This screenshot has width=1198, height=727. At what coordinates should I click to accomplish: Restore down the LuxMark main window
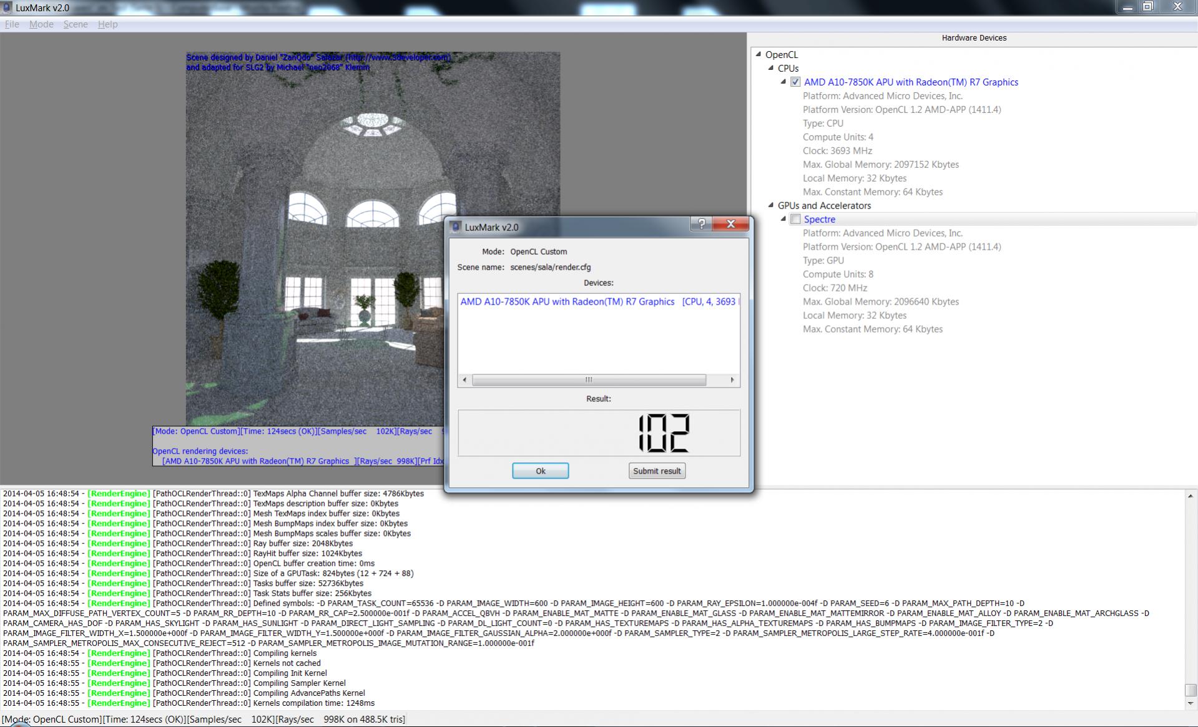pos(1147,7)
